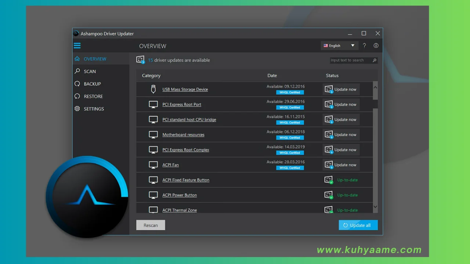The width and height of the screenshot is (470, 264).
Task: Open PCI Express Root Complex link
Action: click(x=186, y=150)
